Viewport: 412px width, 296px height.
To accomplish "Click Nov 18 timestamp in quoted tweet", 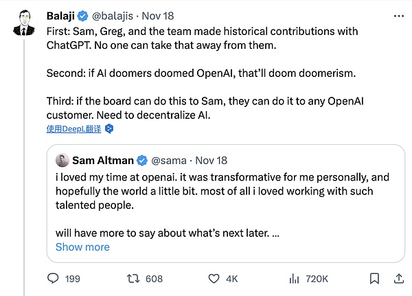I will tap(211, 161).
